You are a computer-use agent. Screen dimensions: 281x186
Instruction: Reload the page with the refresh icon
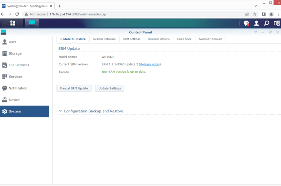point(17,14)
